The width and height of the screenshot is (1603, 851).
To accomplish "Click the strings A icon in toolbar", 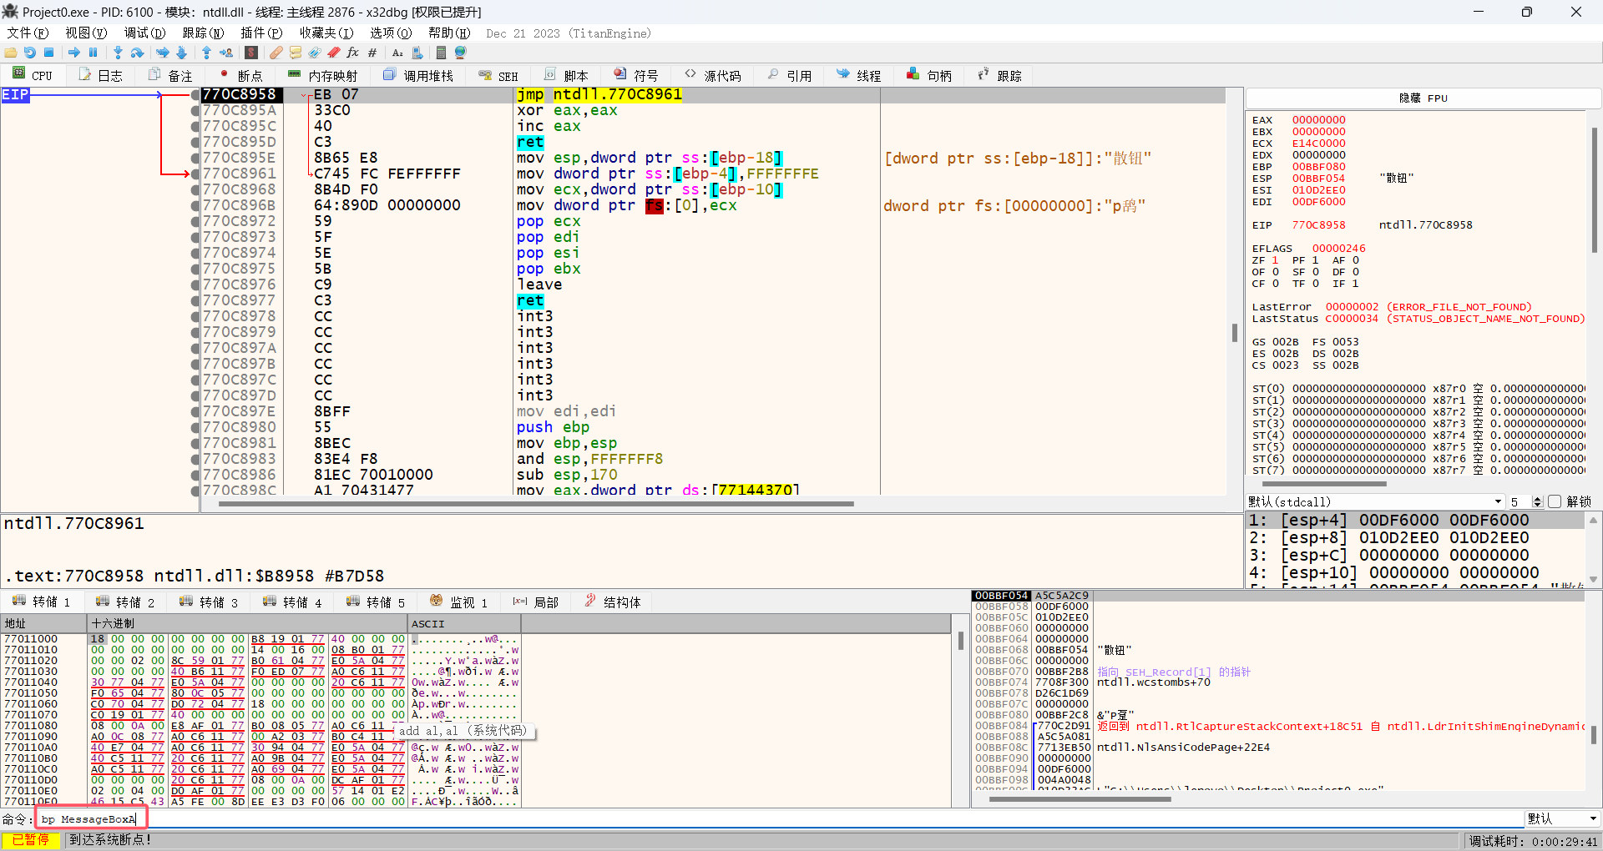I will (x=397, y=53).
